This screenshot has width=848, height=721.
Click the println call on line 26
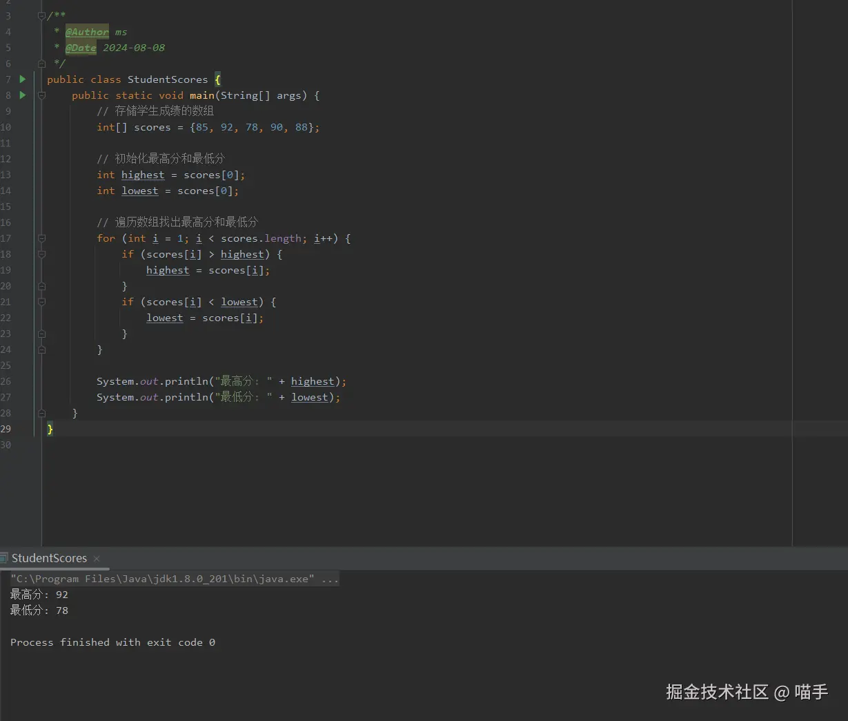click(186, 381)
